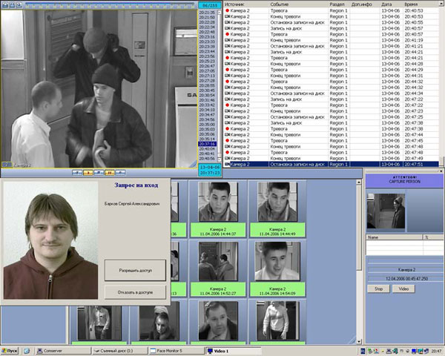Click the last playback control button
The image size is (445, 356).
point(120,172)
